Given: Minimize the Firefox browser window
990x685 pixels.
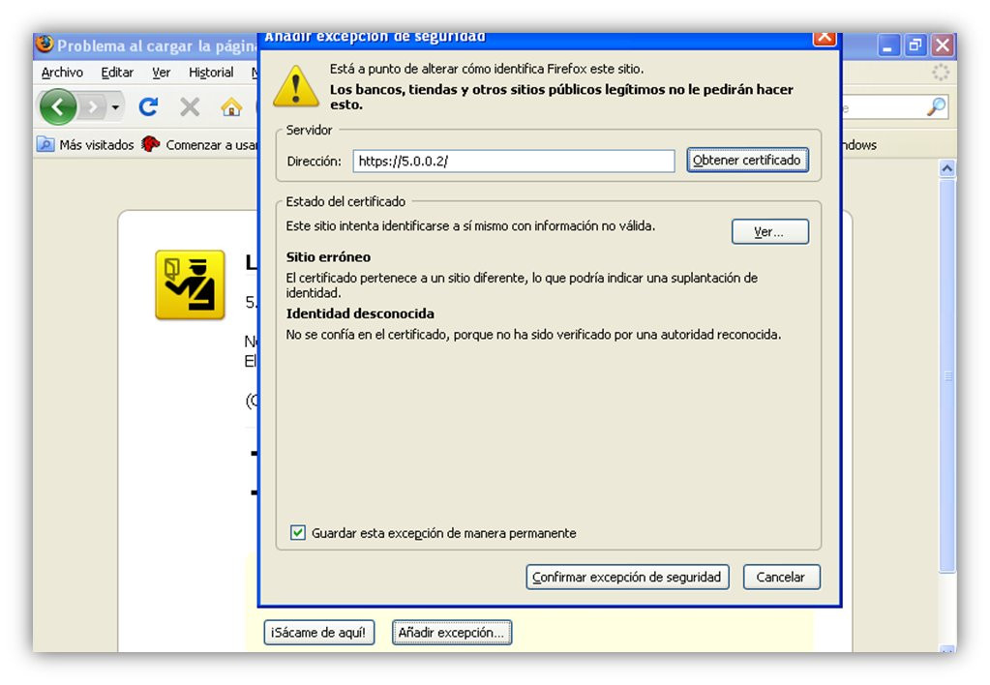Looking at the screenshot, I should 887,45.
